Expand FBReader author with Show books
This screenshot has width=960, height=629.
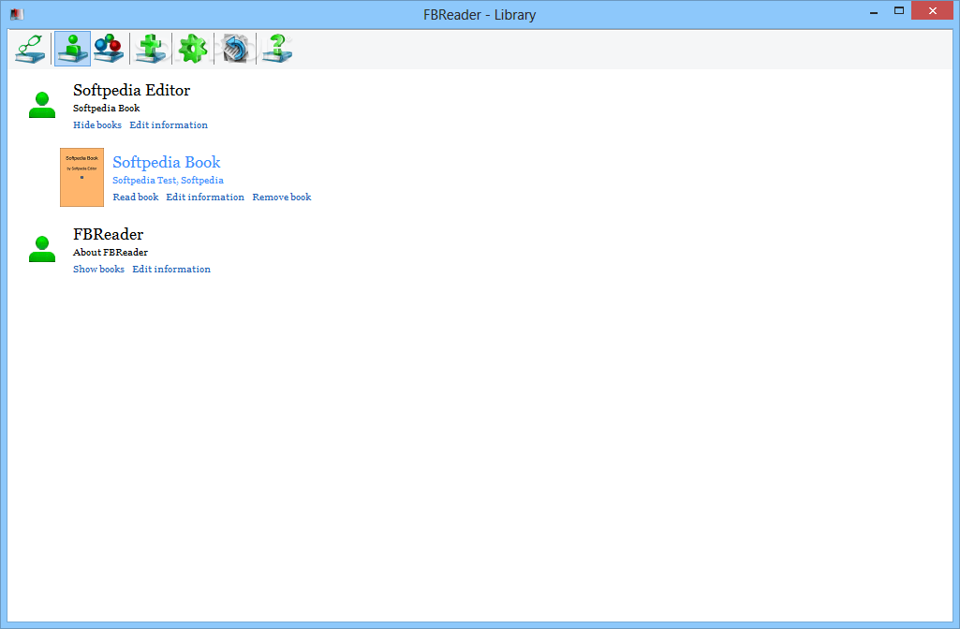point(98,270)
